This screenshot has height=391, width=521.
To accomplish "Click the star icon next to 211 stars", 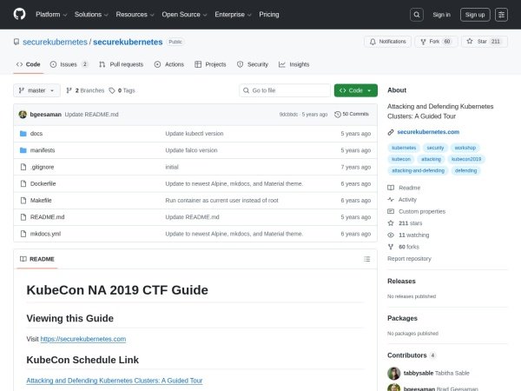I will tap(391, 223).
